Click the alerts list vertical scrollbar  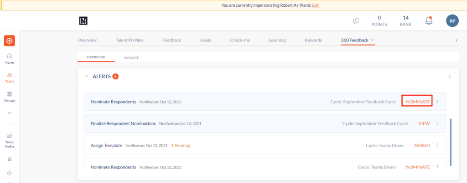pos(451,142)
